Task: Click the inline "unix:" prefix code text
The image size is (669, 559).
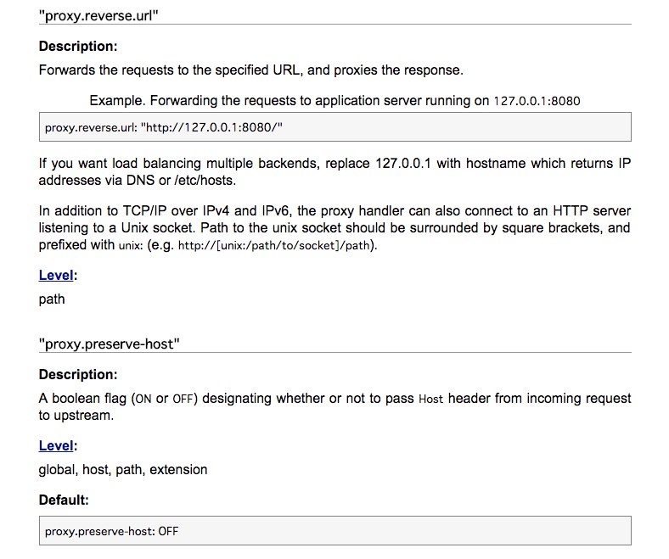Action: pyautogui.click(x=129, y=246)
